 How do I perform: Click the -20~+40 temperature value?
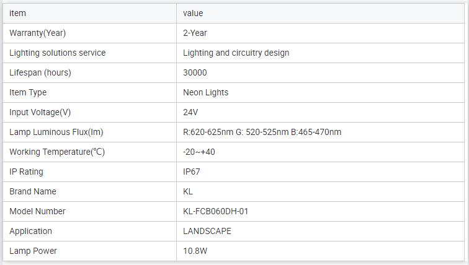click(x=199, y=152)
